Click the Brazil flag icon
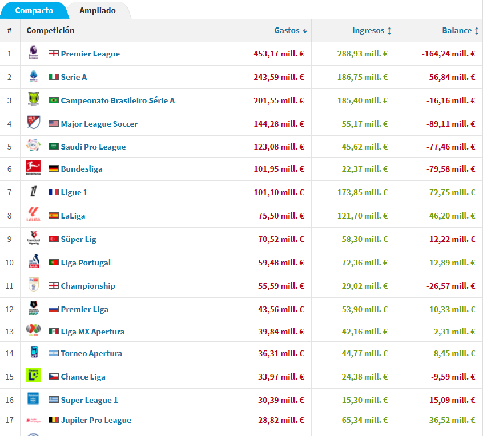Viewport: 483px width, 436px height. click(x=54, y=100)
